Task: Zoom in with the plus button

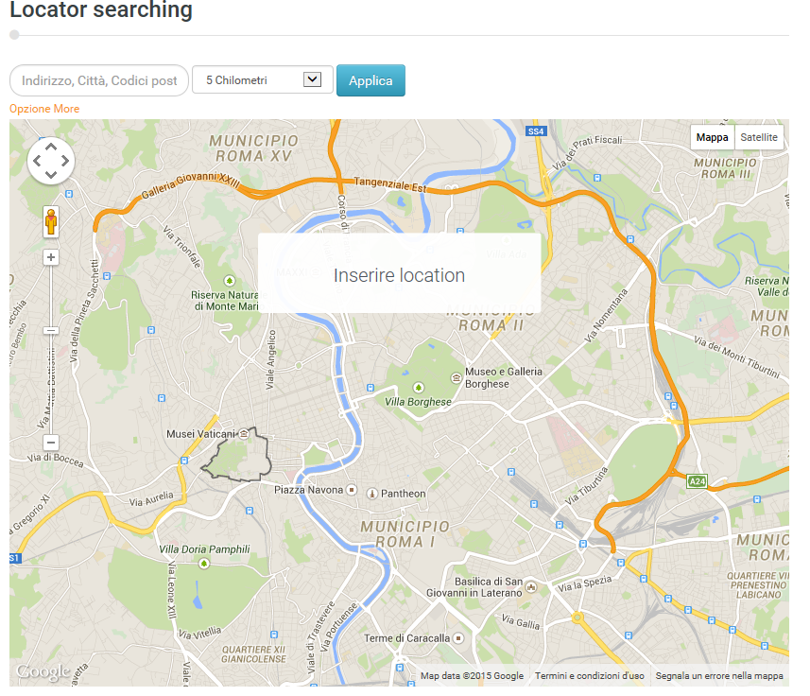Action: click(x=51, y=257)
